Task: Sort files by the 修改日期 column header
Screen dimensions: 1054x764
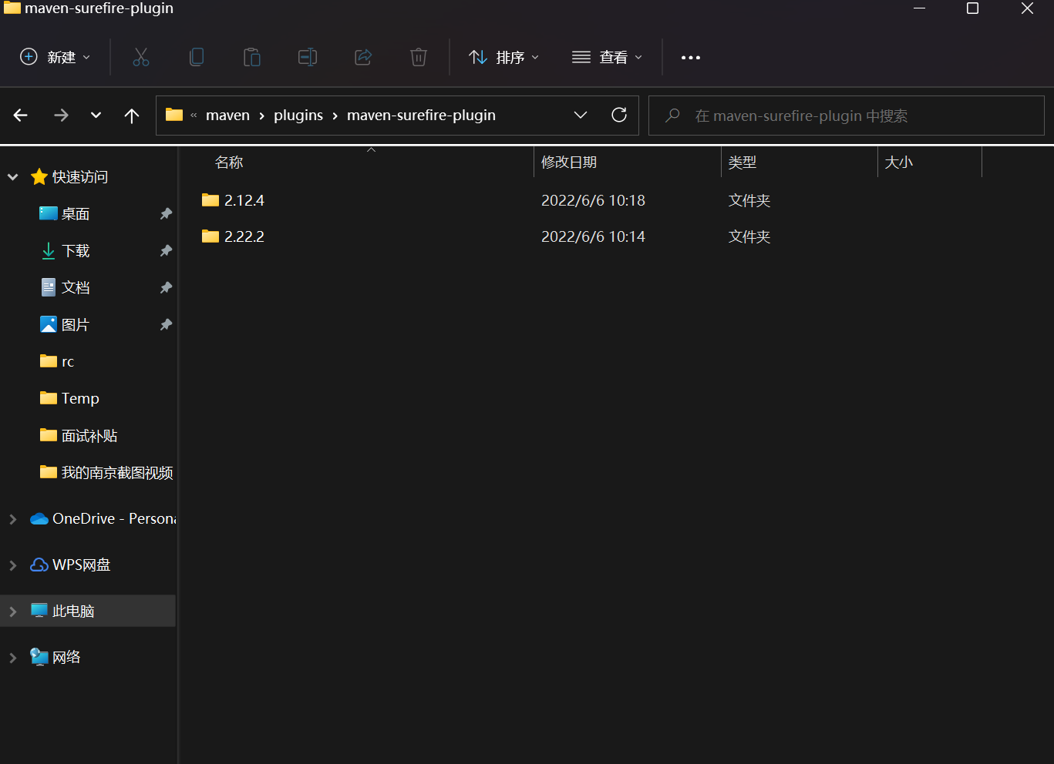Action: 569,162
